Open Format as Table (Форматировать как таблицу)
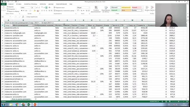This screenshot has width=190, height=107. point(106,9)
